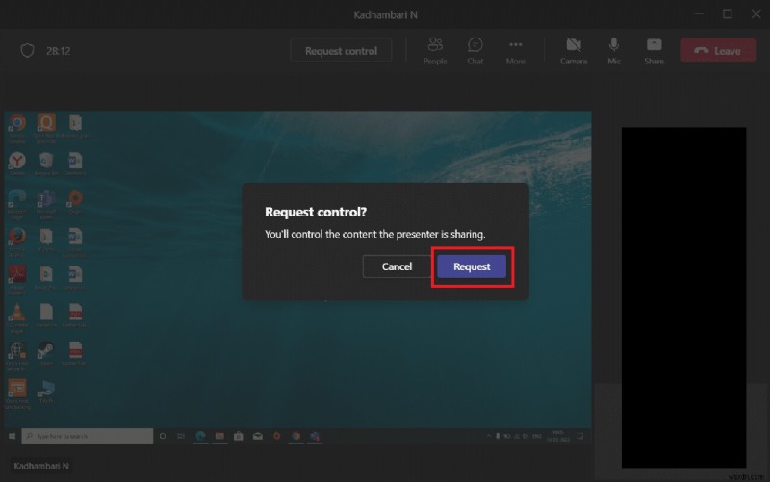Open the People panel icon
The image size is (770, 482).
click(x=435, y=51)
